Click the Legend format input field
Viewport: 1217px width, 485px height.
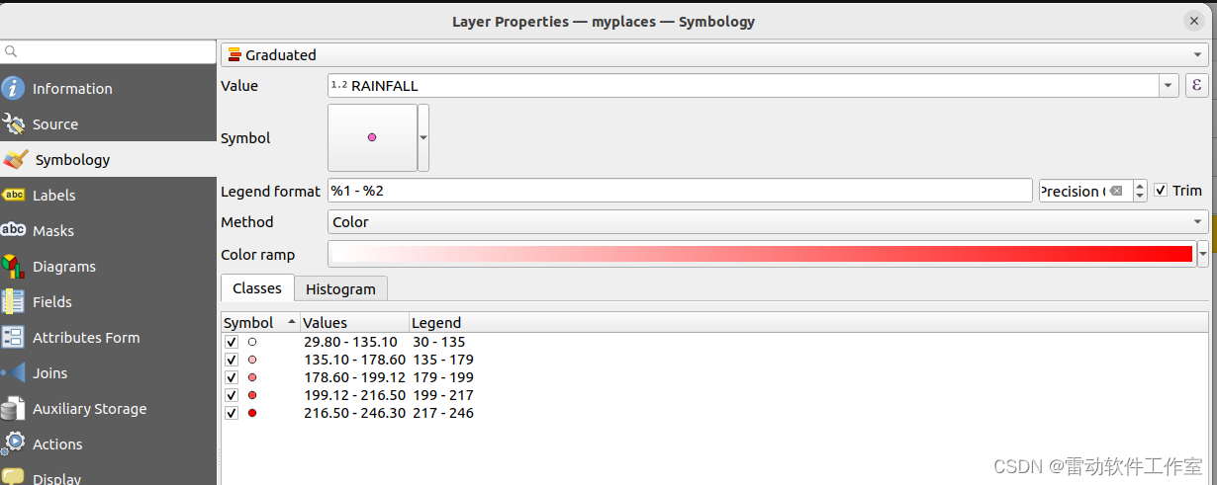point(680,191)
